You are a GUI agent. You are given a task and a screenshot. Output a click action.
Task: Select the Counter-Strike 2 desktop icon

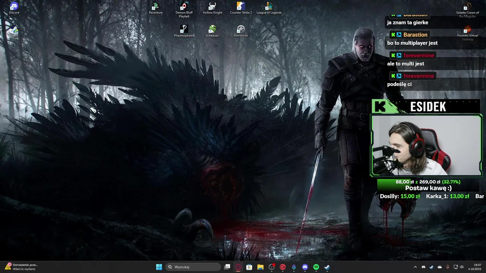click(x=241, y=8)
